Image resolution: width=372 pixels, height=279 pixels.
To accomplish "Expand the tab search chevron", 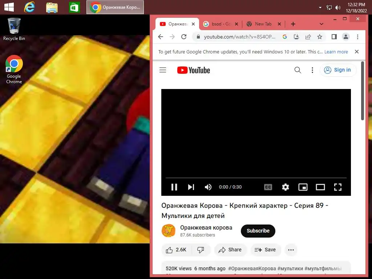I will 322,24.
